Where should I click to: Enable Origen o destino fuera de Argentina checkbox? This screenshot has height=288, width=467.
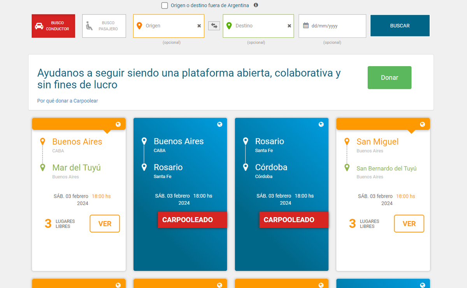(165, 5)
